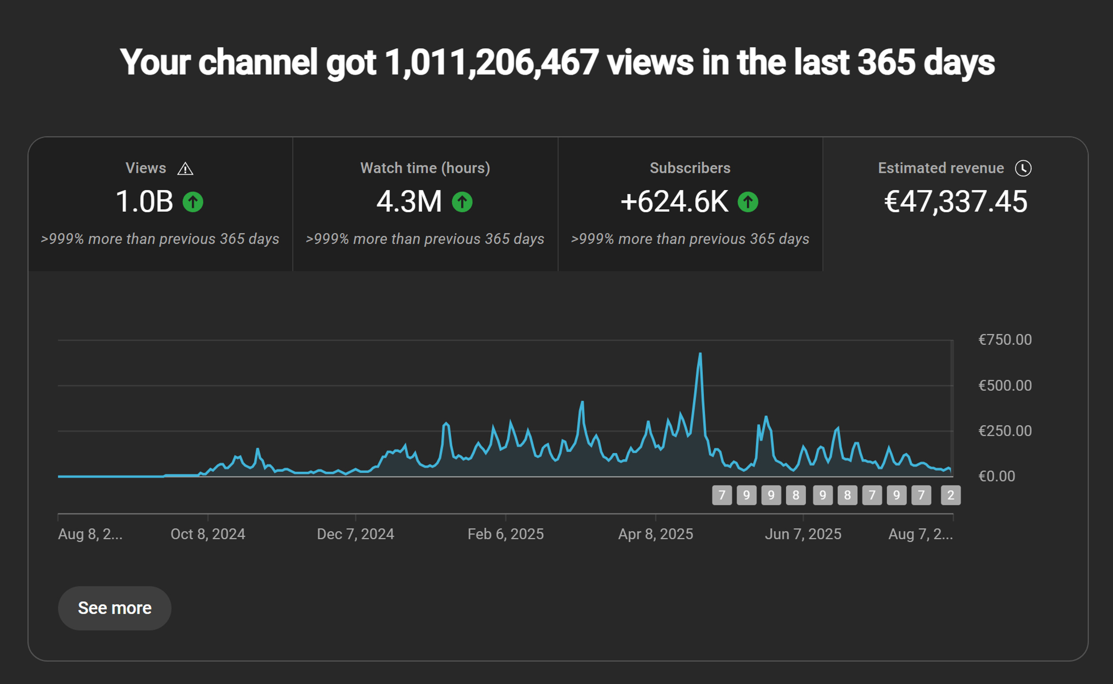
Task: Click the green up arrow next to 1.0B
Action: click(193, 202)
